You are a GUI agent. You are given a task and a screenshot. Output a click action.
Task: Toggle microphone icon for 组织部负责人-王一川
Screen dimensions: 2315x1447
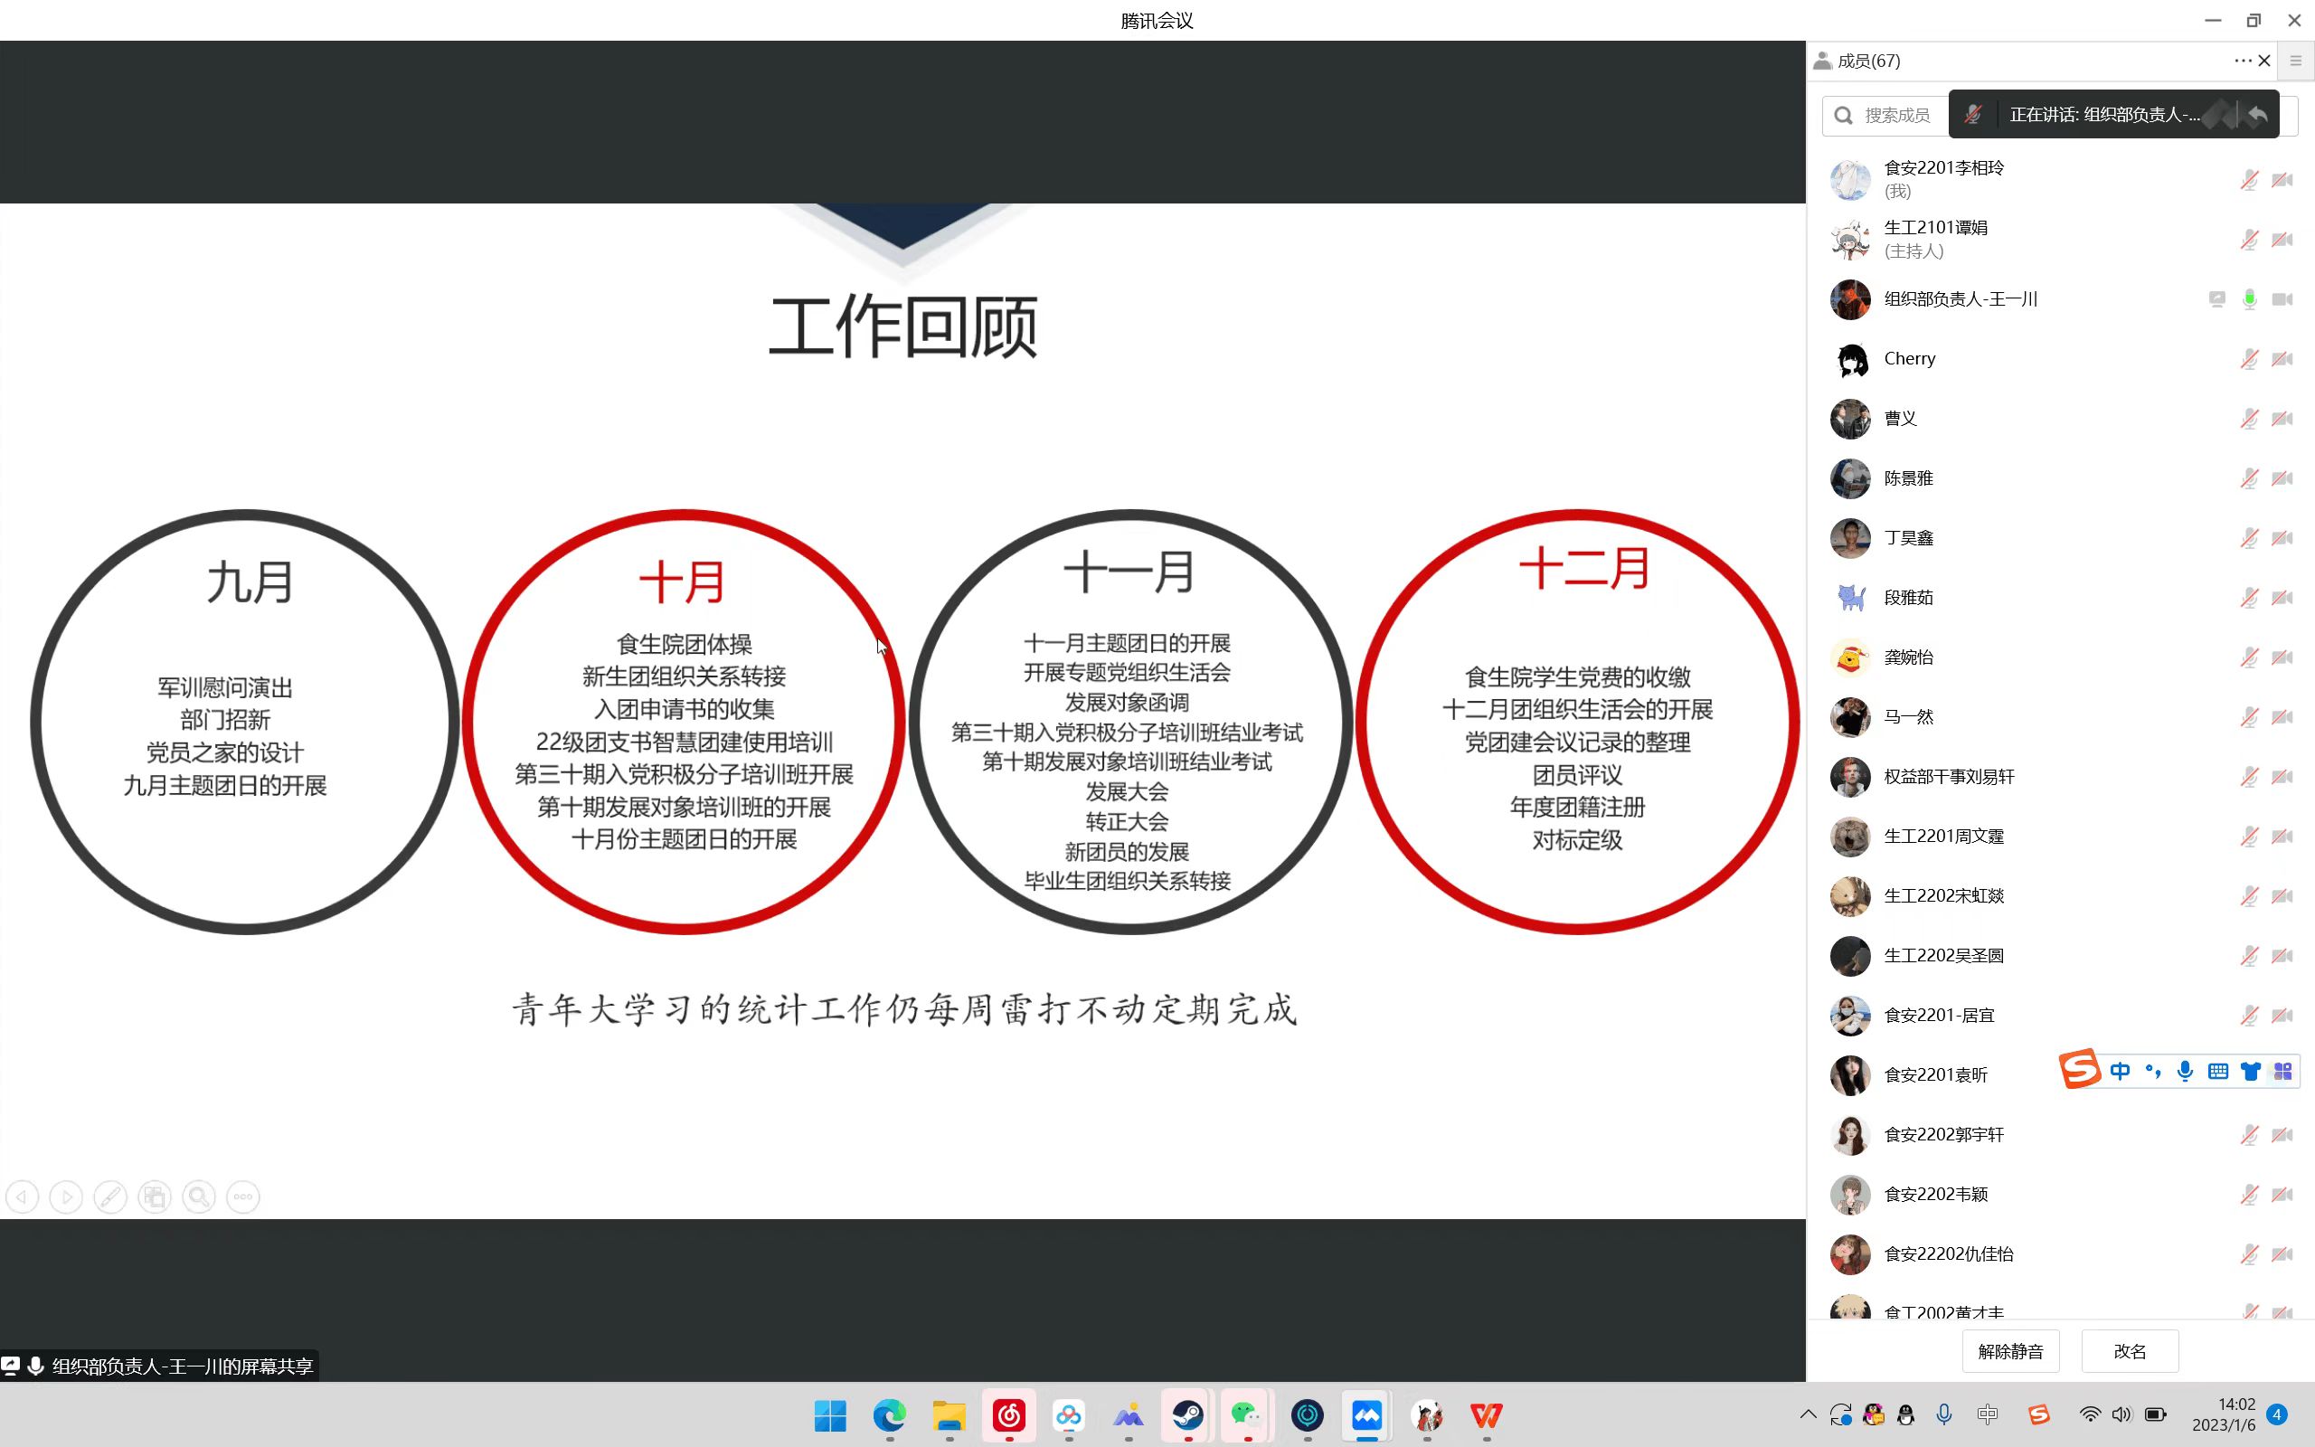pyautogui.click(x=2249, y=299)
